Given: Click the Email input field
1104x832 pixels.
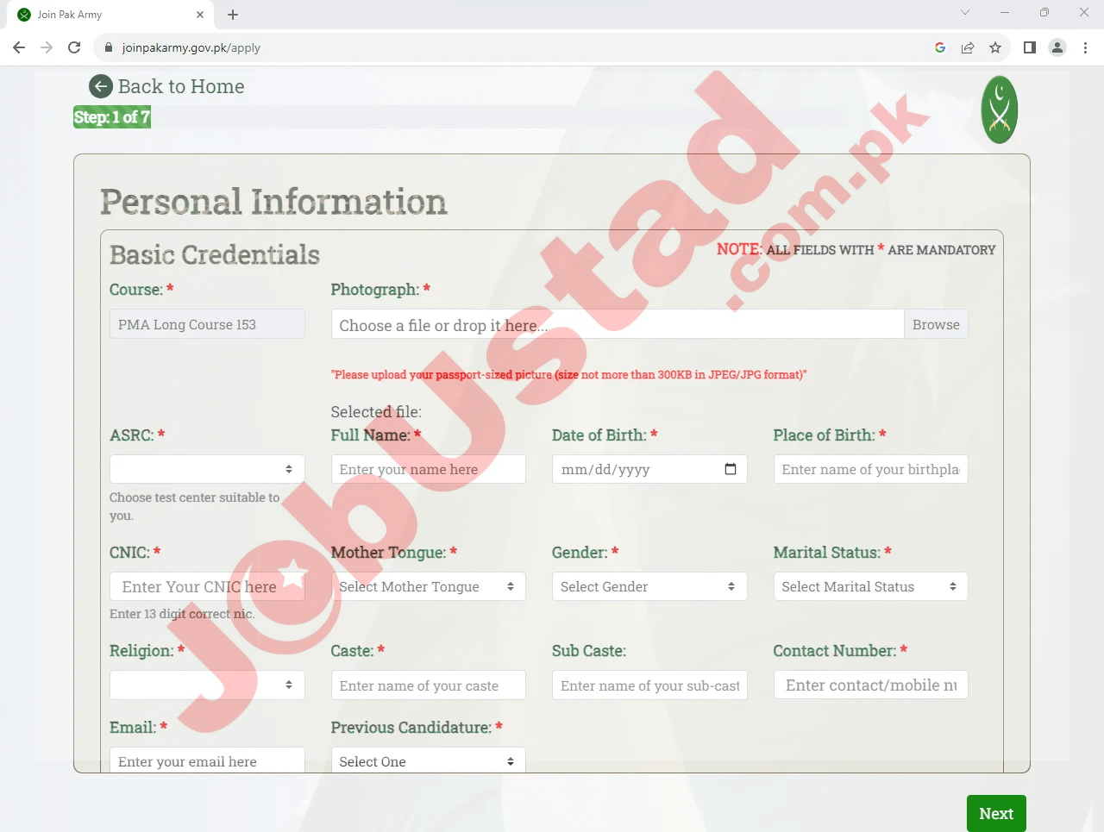Looking at the screenshot, I should coord(207,760).
